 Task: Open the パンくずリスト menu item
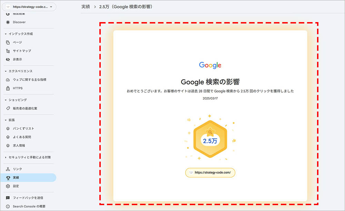pyautogui.click(x=23, y=128)
